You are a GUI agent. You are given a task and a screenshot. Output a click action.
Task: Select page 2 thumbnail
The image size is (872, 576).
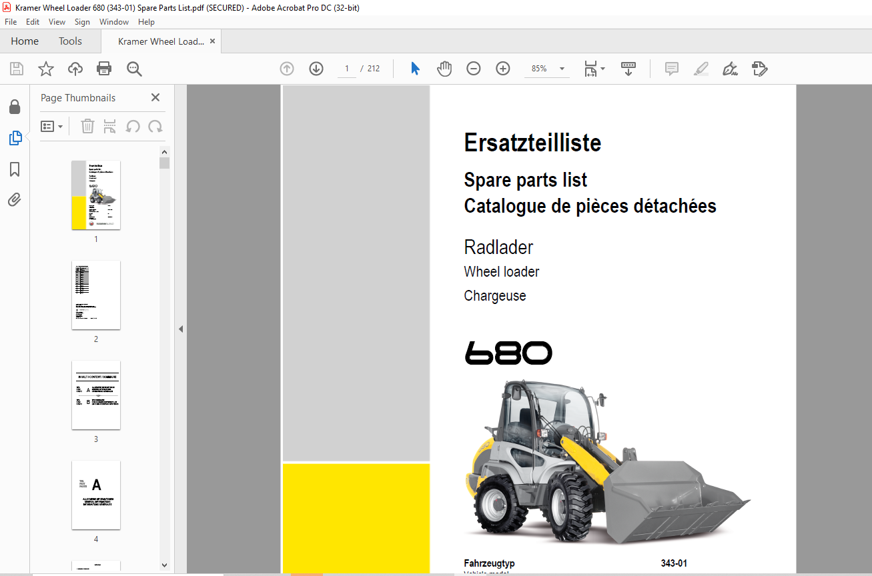[x=96, y=295]
